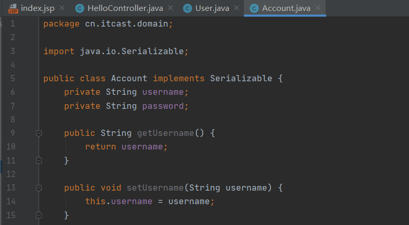
Task: Click fold end marker at line 11
Action: [39, 160]
